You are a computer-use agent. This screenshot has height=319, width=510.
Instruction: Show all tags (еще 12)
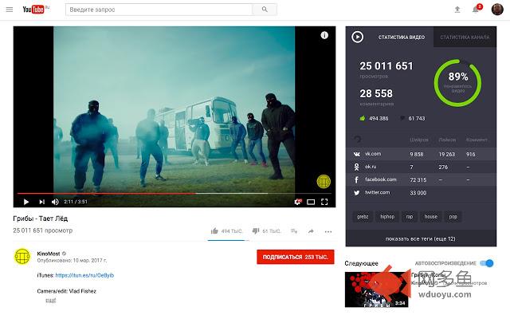(x=420, y=238)
